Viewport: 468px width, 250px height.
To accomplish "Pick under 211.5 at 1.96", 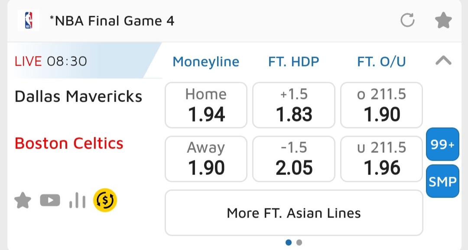I will (381, 159).
